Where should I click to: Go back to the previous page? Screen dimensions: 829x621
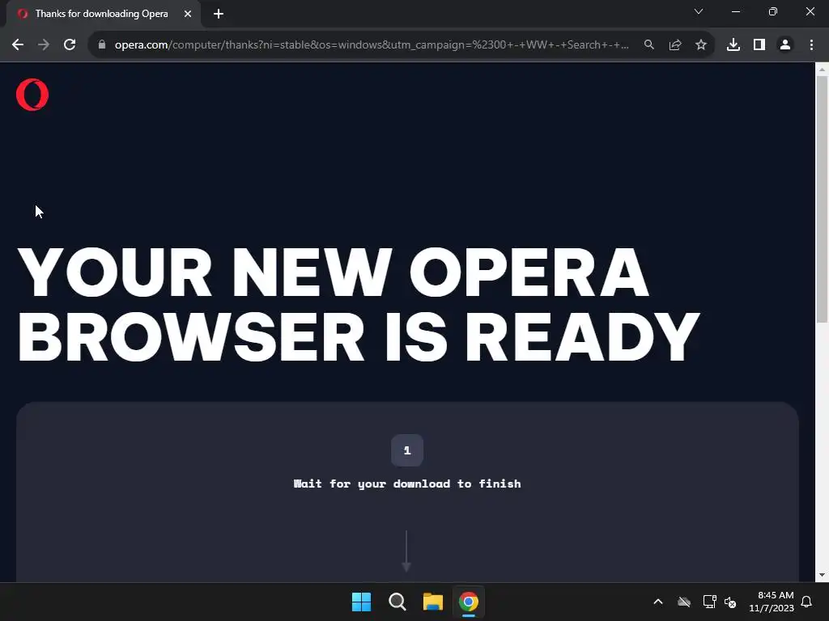coord(18,45)
